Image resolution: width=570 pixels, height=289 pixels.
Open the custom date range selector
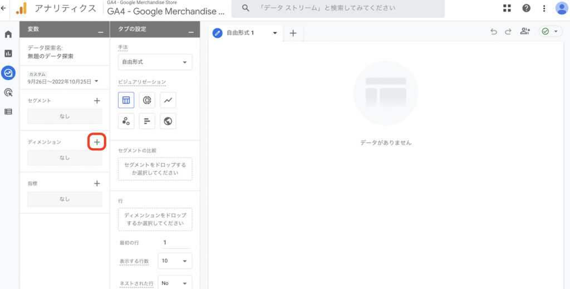63,81
